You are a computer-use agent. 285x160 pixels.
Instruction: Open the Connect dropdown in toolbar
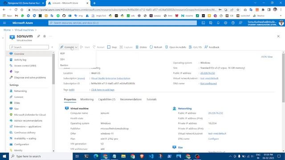69,47
